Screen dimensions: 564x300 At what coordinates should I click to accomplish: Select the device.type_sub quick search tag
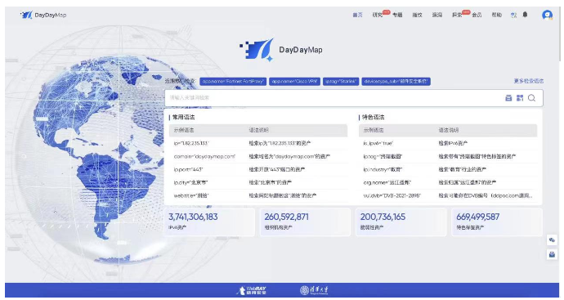pyautogui.click(x=396, y=81)
